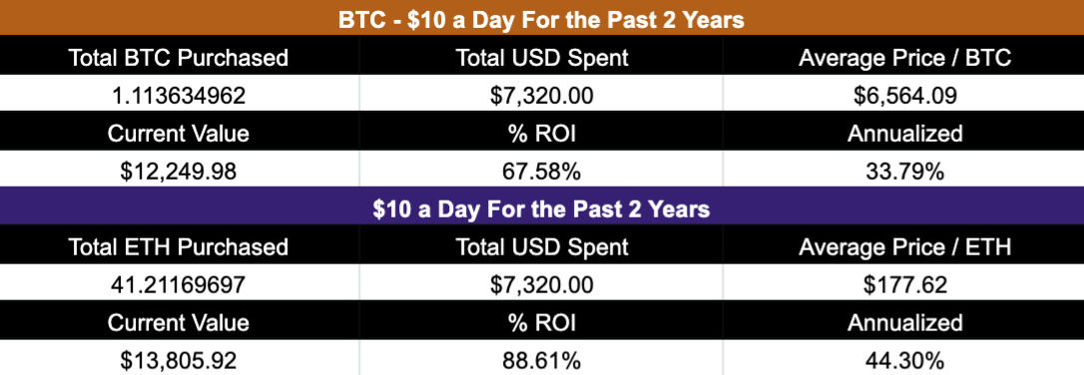Click the Average Price / ETH header

[x=904, y=246]
